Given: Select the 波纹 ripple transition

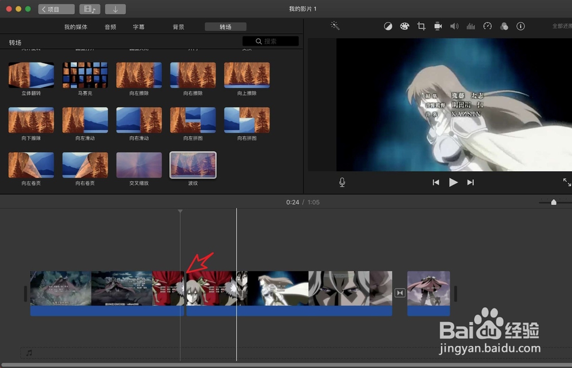Looking at the screenshot, I should click(x=193, y=165).
